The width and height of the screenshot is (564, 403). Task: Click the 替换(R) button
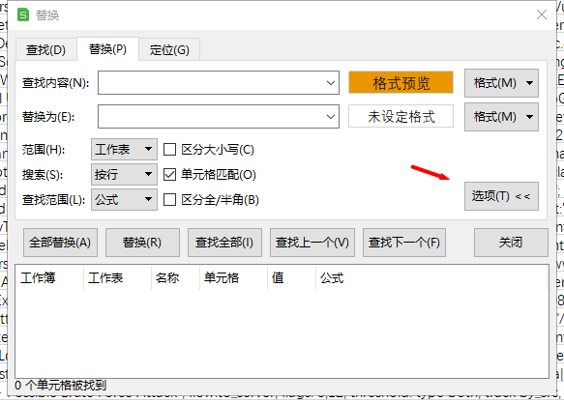(x=142, y=243)
